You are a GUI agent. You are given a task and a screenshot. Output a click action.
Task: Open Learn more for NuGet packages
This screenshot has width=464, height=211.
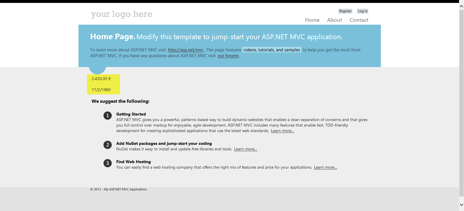pos(246,149)
